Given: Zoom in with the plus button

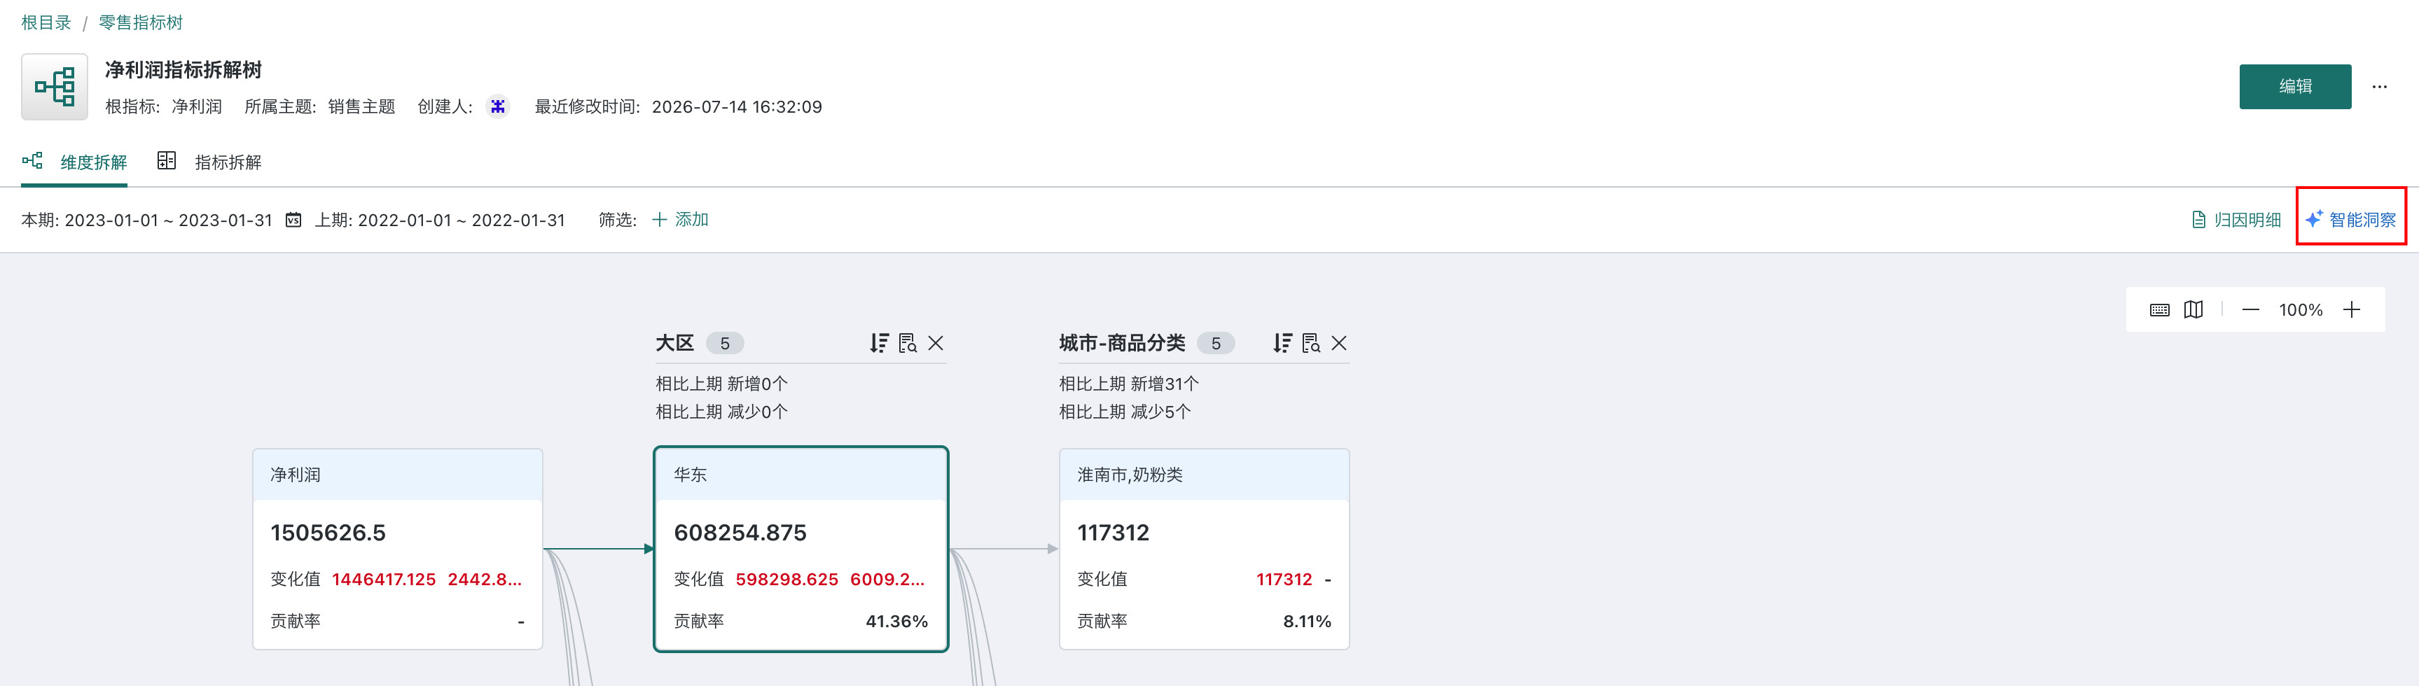Looking at the screenshot, I should pos(2351,309).
